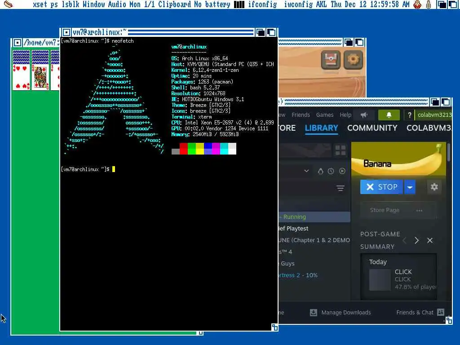Click the cyan color block in neofetch output
This screenshot has width=460, height=345.
(224, 149)
